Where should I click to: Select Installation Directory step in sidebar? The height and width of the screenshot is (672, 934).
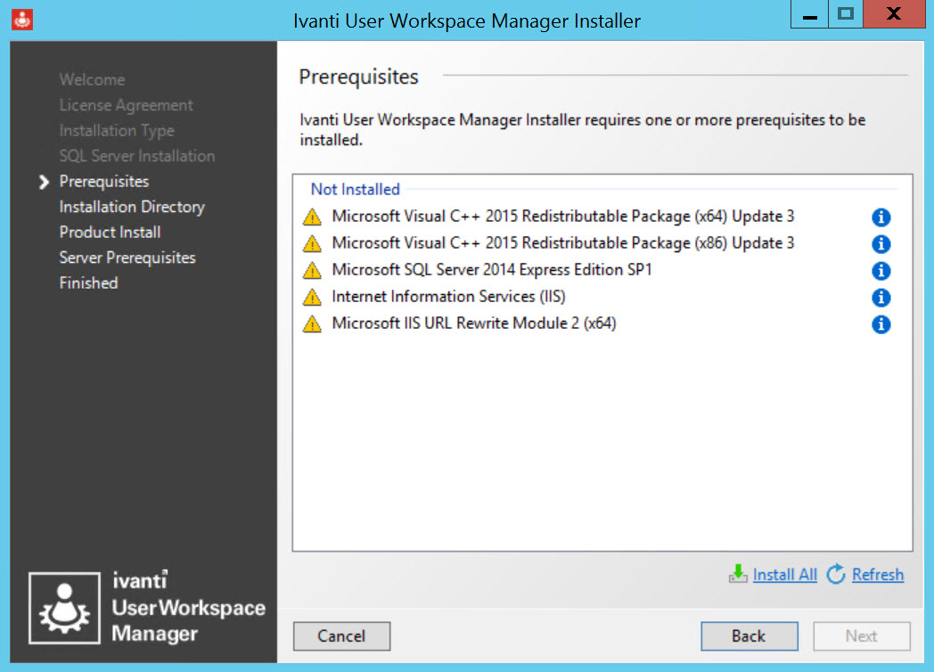pos(132,207)
